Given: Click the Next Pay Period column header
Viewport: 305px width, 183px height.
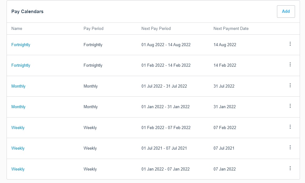Looking at the screenshot, I should click(x=156, y=29).
